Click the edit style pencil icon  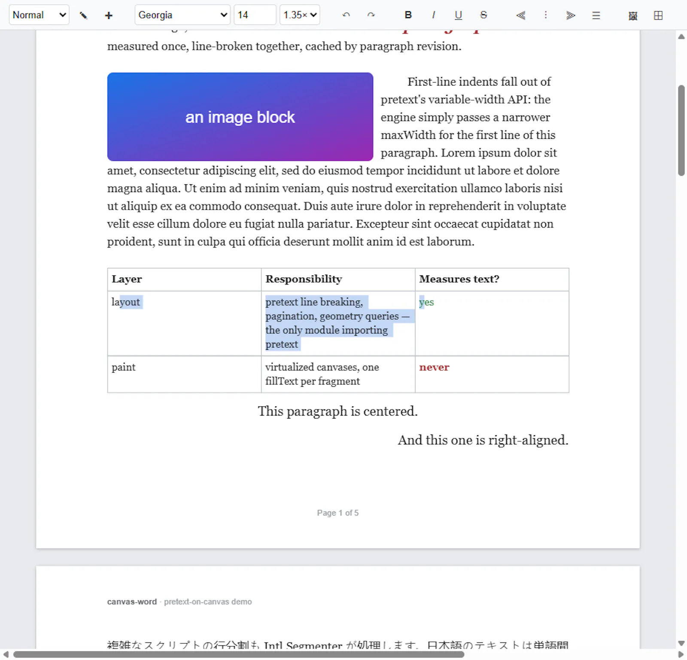tap(84, 15)
